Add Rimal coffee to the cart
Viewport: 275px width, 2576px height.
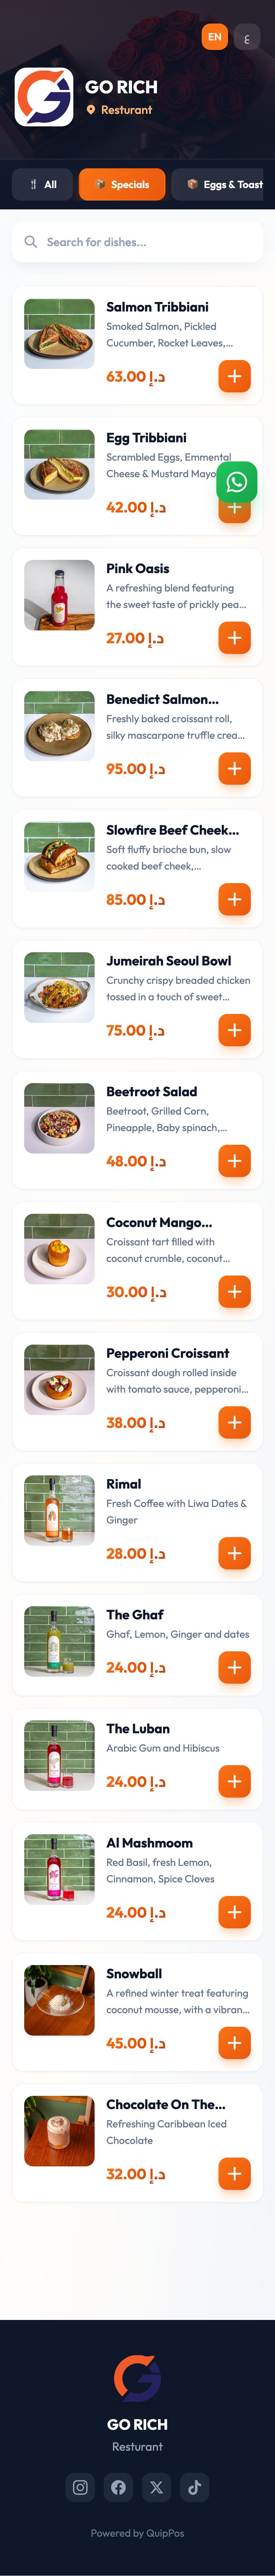coord(234,1553)
